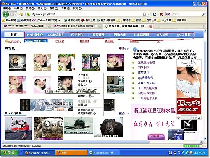Open the 編輯 menu
Image resolution: width=210 pixels, height=158 pixels.
point(18,8)
